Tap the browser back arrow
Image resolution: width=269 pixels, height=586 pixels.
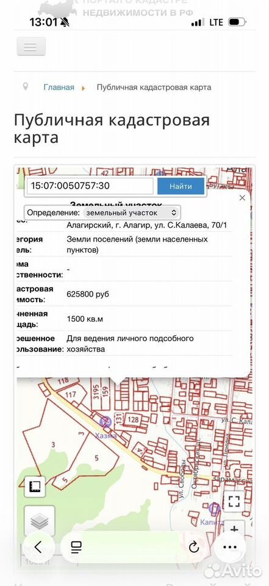point(38,547)
